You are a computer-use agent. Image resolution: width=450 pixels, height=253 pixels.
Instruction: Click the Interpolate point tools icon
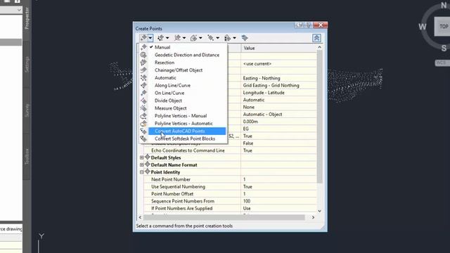click(x=211, y=38)
